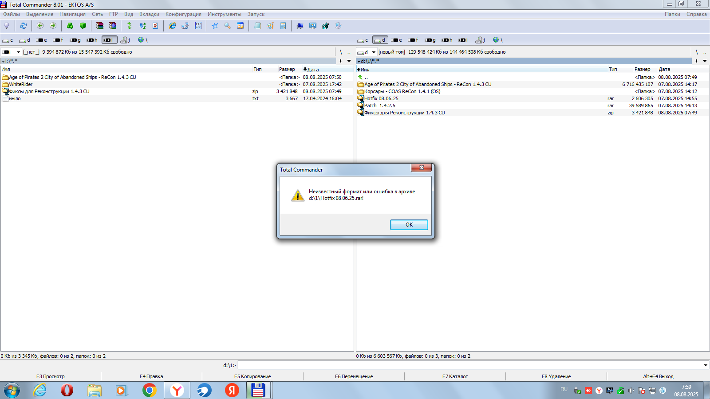Viewport: 710px width, 399px height.
Task: Click right panel parent directory dots button
Action: 705,52
